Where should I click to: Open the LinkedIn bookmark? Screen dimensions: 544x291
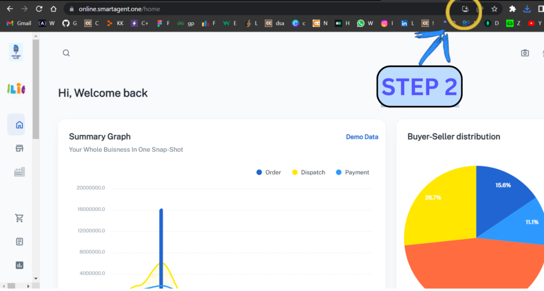tap(407, 23)
